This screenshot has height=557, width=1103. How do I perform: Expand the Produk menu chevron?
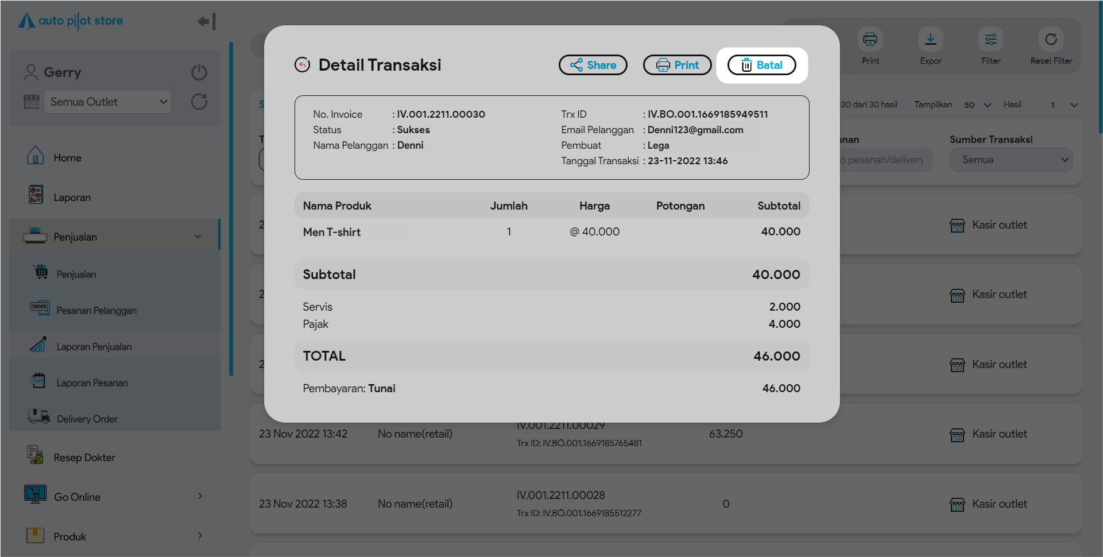200,536
